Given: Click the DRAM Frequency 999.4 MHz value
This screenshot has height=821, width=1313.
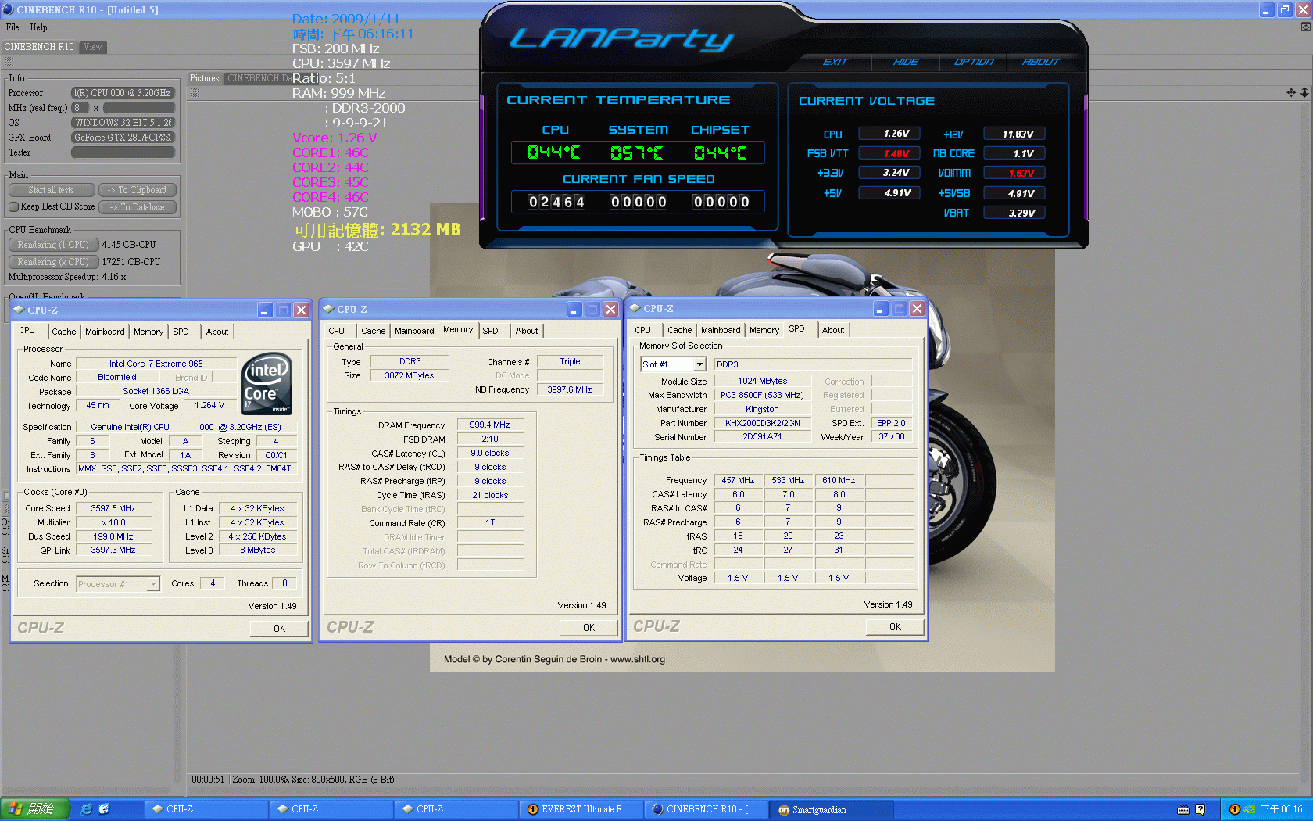Looking at the screenshot, I should [490, 425].
